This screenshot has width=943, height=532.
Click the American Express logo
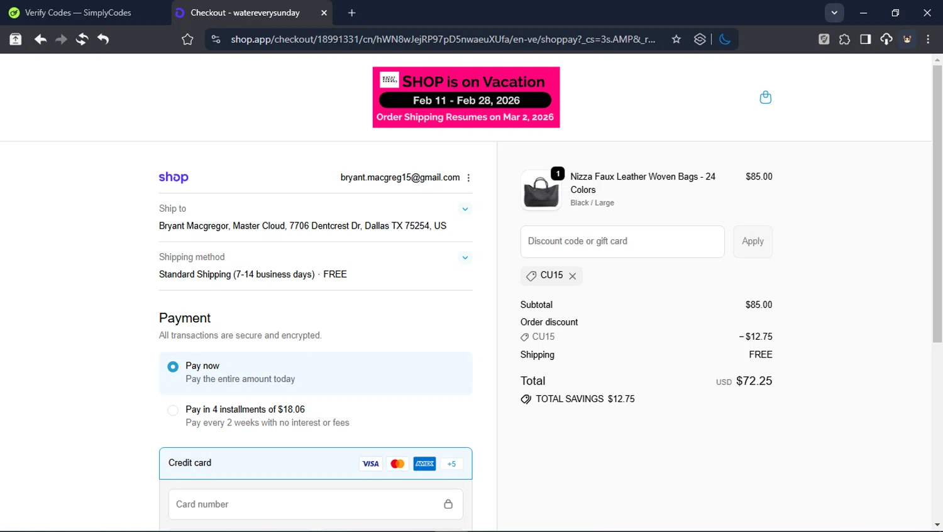[424, 464]
